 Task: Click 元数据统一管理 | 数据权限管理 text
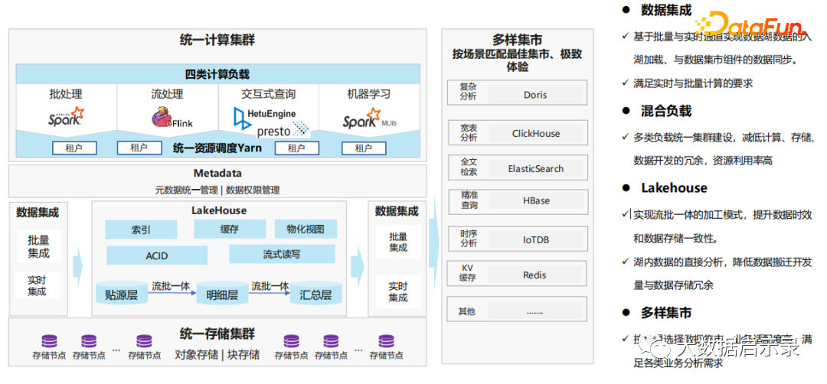(x=217, y=190)
